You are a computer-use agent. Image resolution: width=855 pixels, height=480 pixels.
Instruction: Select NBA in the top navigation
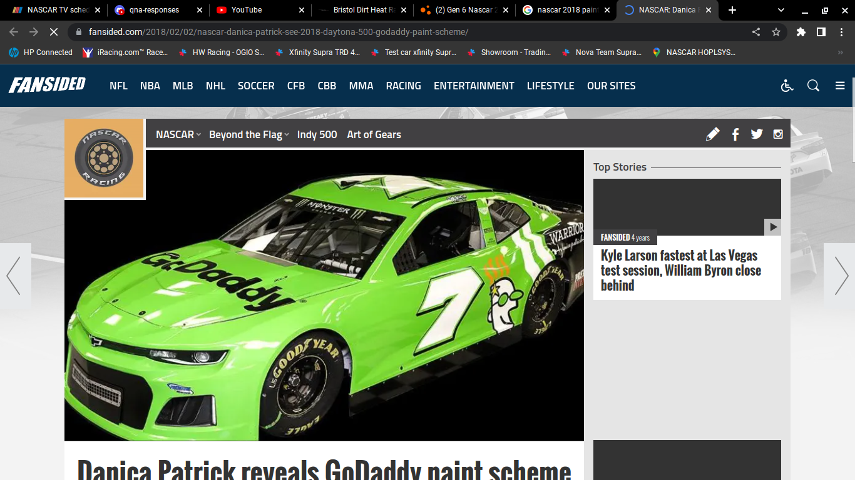150,86
